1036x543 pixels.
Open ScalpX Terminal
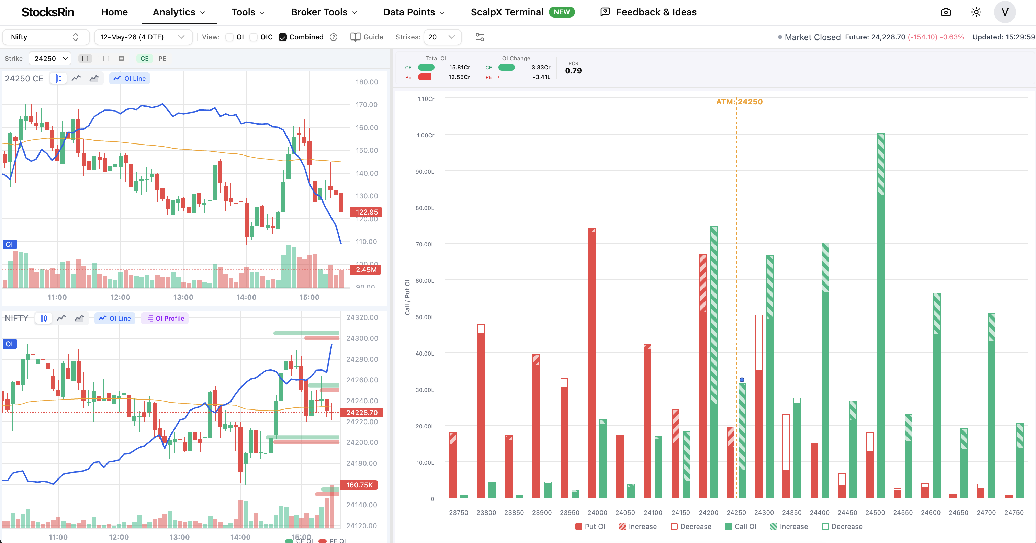coord(507,12)
